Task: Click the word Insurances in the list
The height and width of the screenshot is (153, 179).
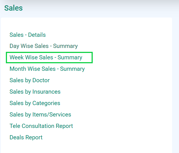Action: tap(46, 92)
